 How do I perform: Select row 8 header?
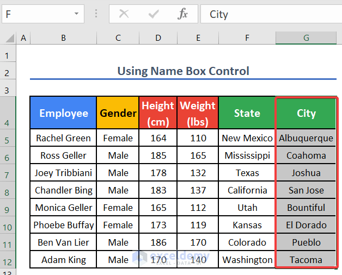(8, 190)
